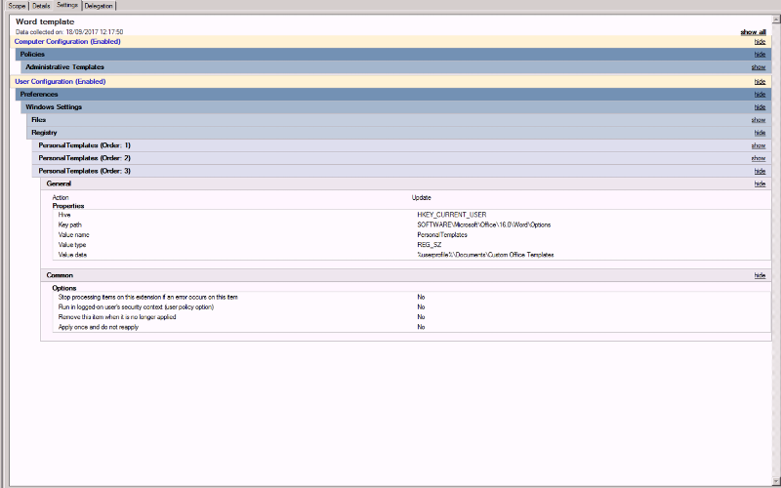Click the User Configuration (Enabled) heading
The width and height of the screenshot is (781, 488).
(x=61, y=82)
